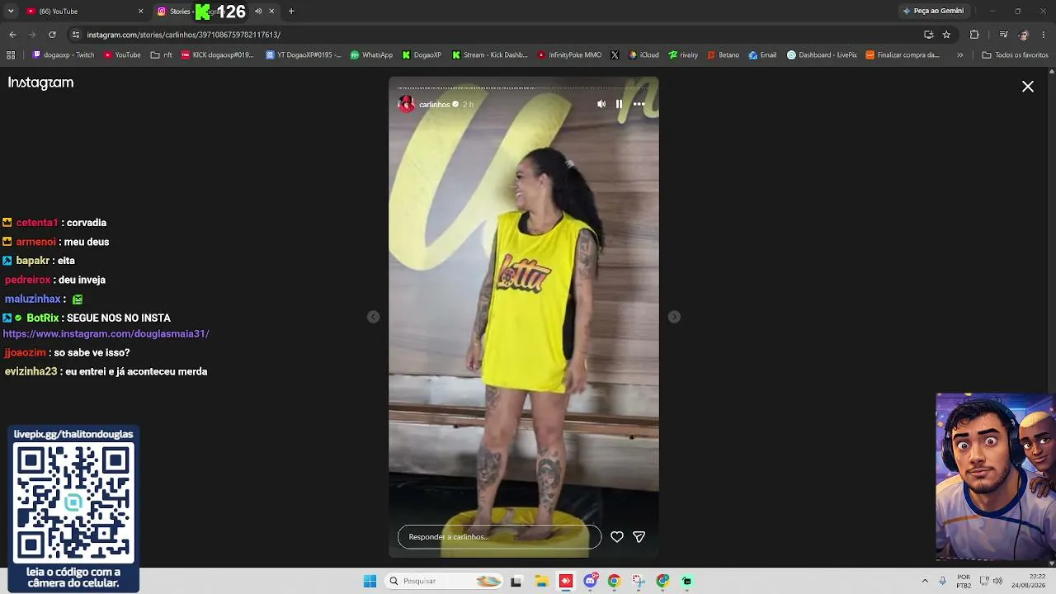Open the DogaoXP Kick bookmark
Image resolution: width=1056 pixels, height=594 pixels.
pos(422,55)
